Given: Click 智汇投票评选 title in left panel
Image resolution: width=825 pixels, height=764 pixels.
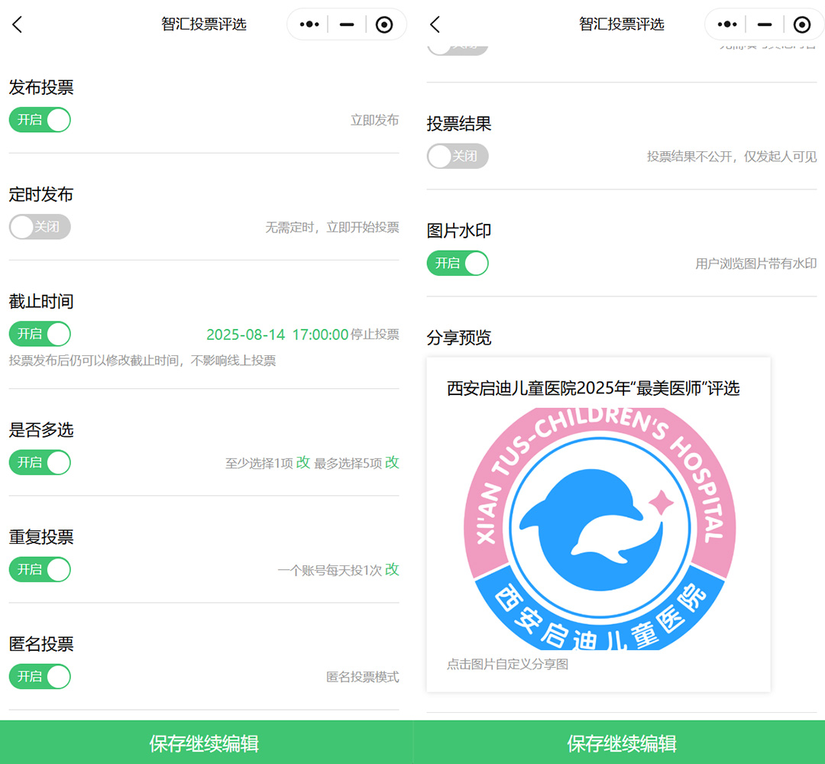Looking at the screenshot, I should pos(204,24).
